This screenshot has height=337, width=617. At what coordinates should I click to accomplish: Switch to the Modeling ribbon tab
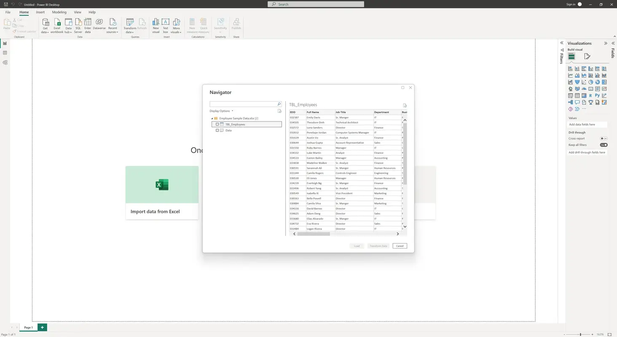click(59, 12)
